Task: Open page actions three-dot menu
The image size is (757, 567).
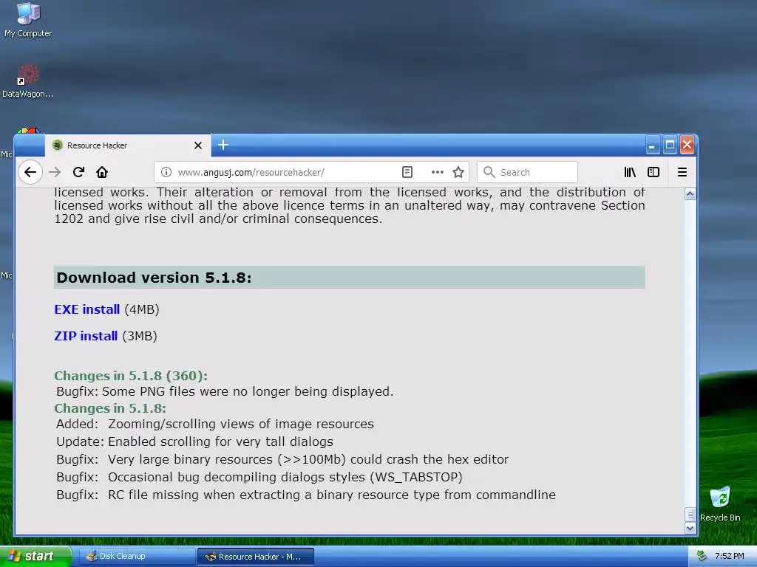Action: click(x=438, y=172)
